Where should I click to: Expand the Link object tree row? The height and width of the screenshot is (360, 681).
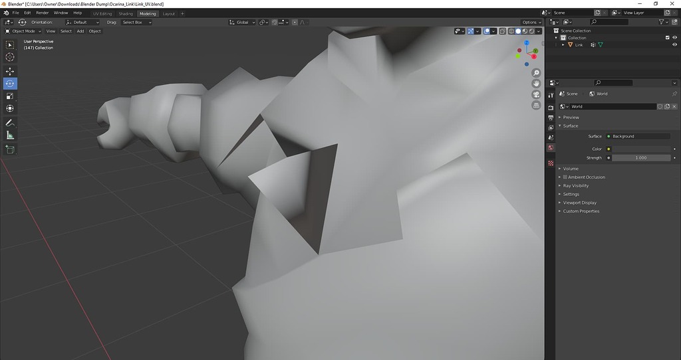pyautogui.click(x=563, y=45)
